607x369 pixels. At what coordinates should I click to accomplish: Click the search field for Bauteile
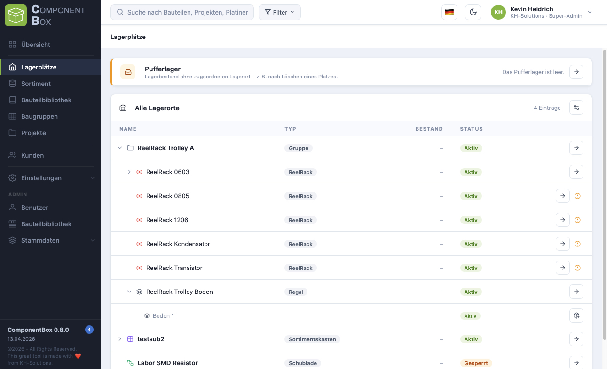182,12
